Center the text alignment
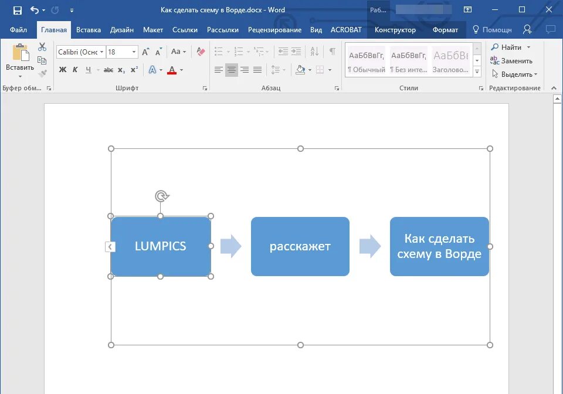The image size is (563, 394). [x=232, y=70]
